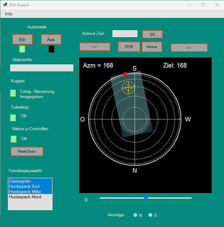Viewport: 224px width, 227px height.
Task: Select the N display radio button
Action: coord(135,215)
